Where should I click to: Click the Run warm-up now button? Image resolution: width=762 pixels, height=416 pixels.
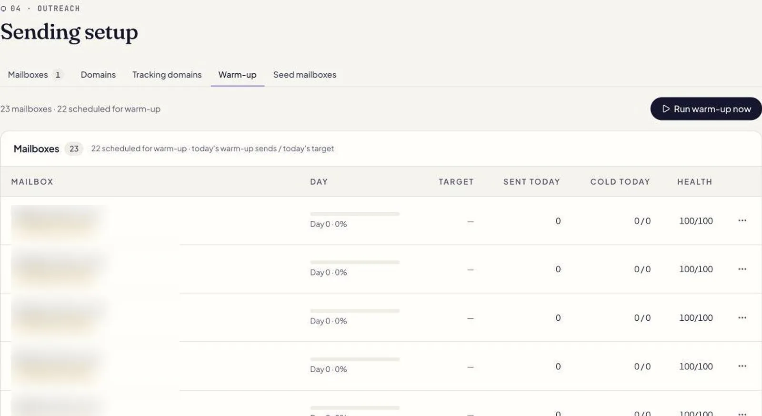pyautogui.click(x=706, y=109)
